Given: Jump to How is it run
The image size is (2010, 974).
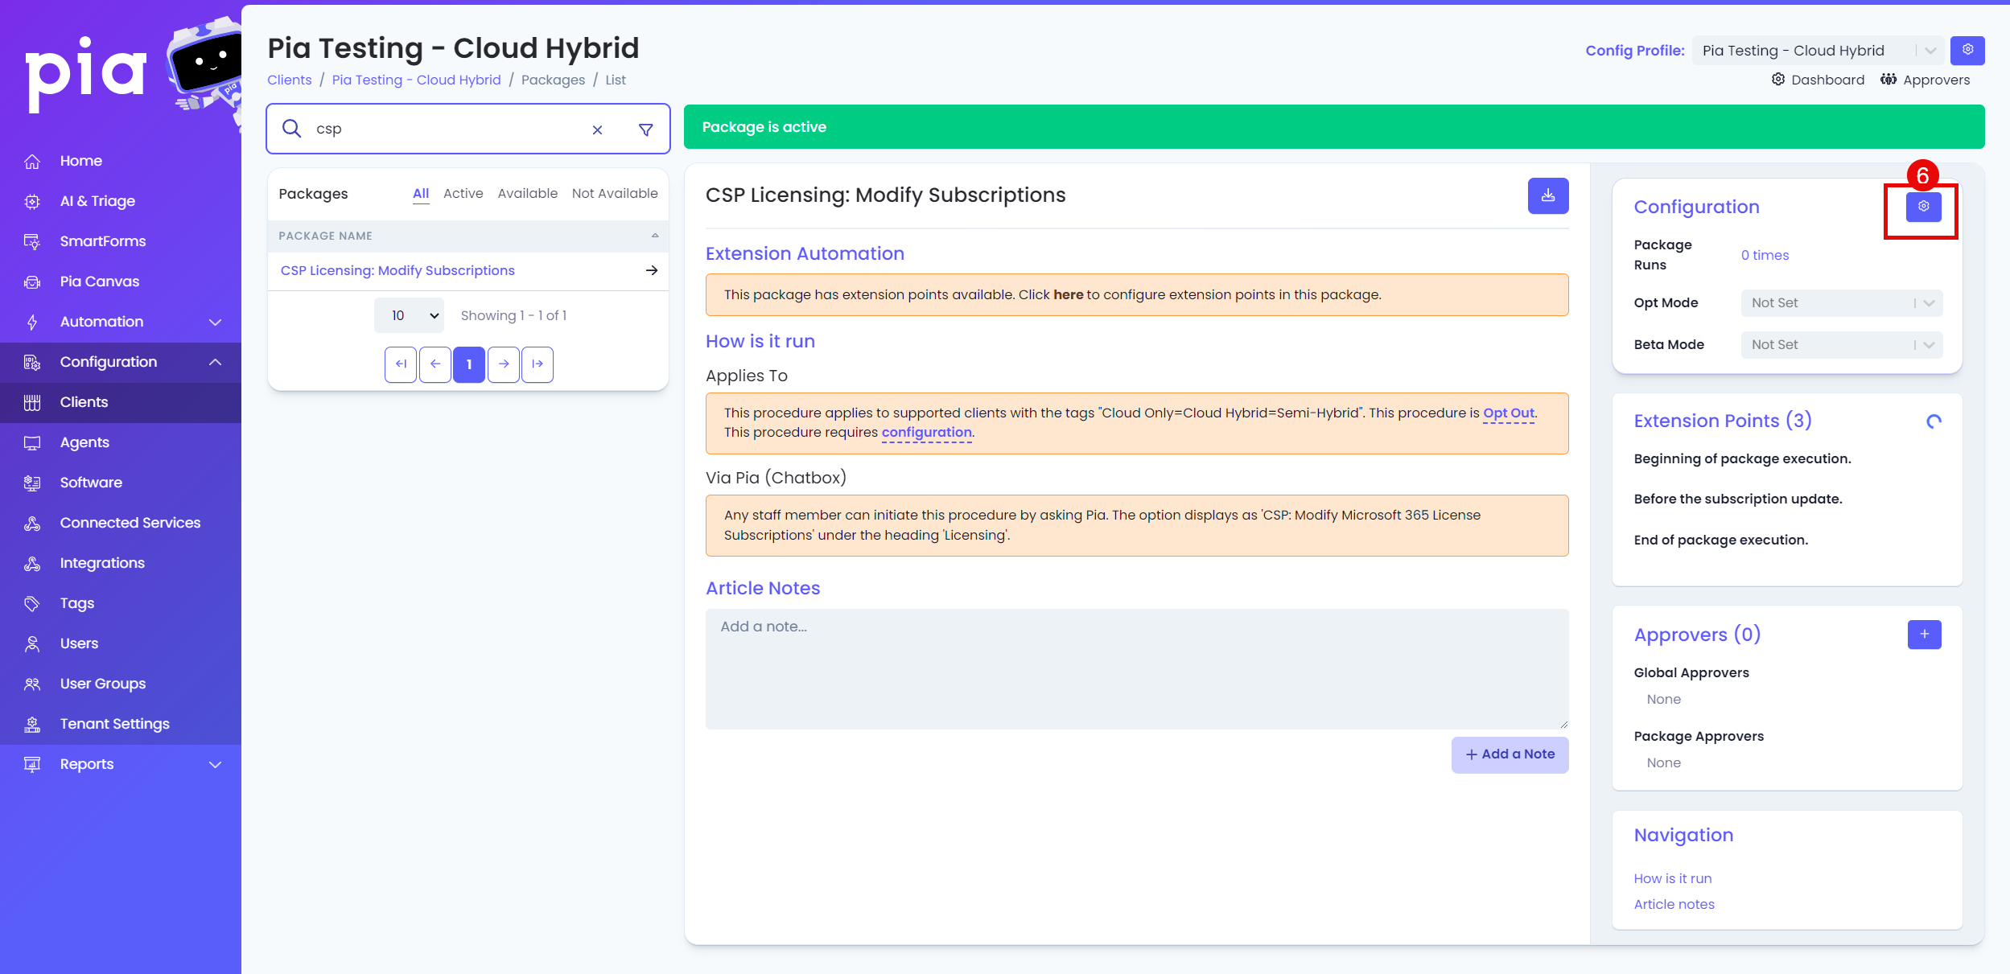Looking at the screenshot, I should (1673, 878).
